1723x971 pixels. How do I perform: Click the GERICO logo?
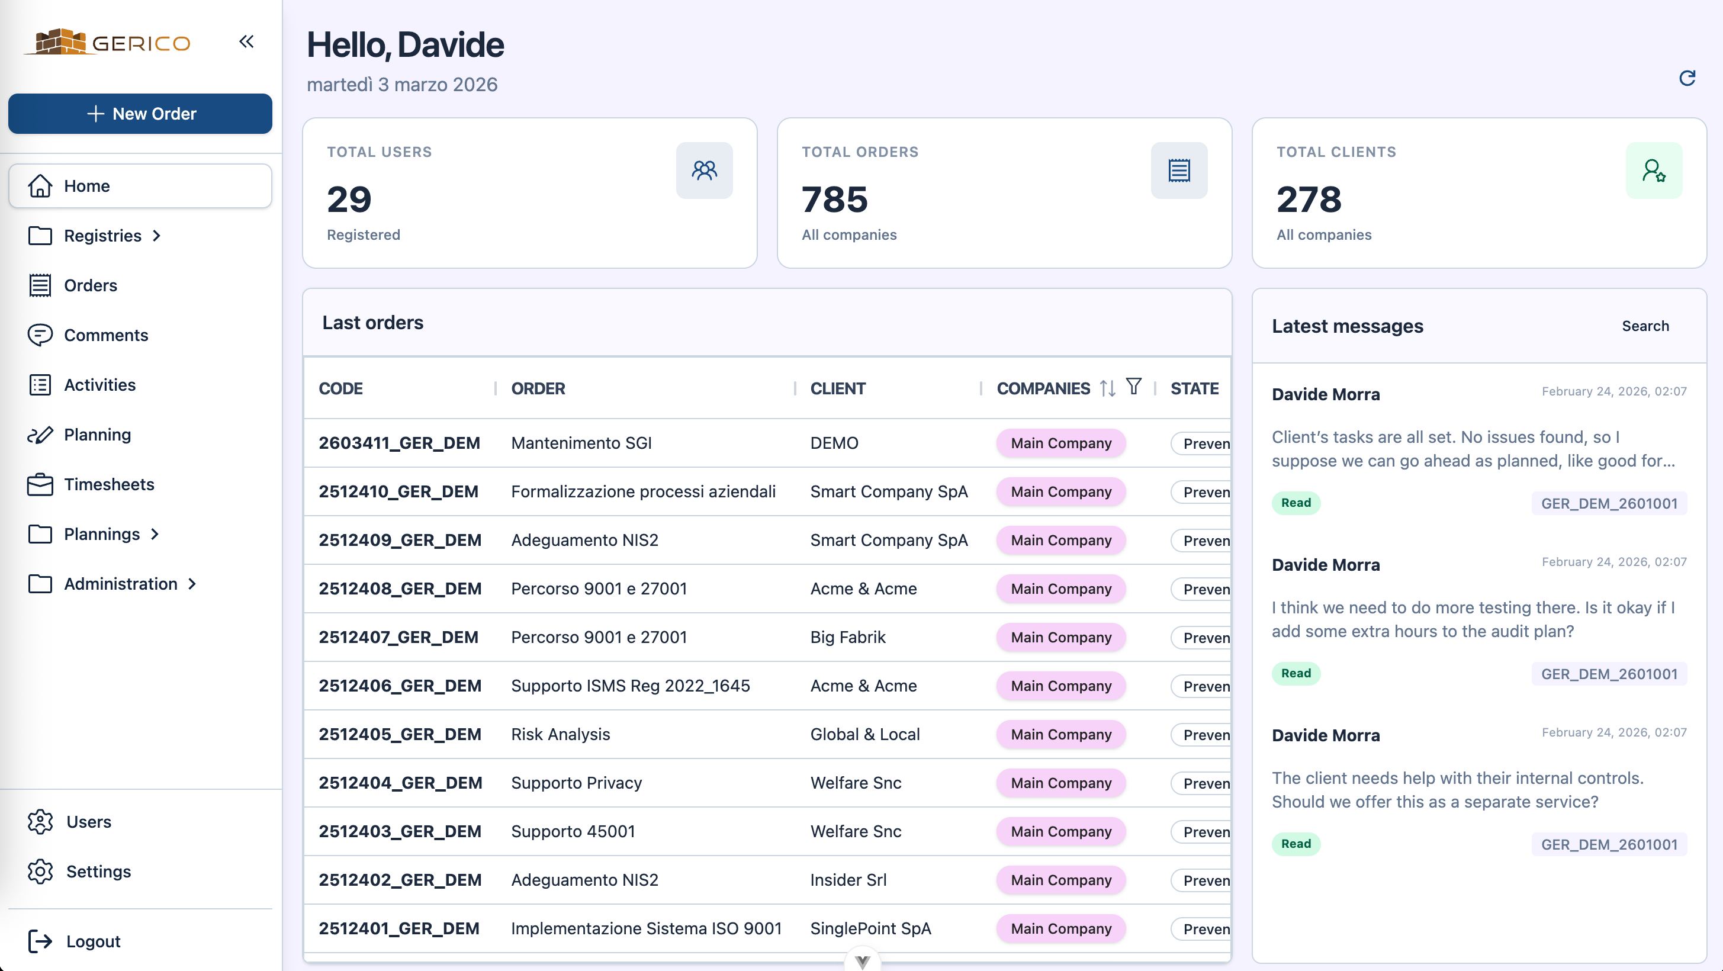pyautogui.click(x=107, y=42)
